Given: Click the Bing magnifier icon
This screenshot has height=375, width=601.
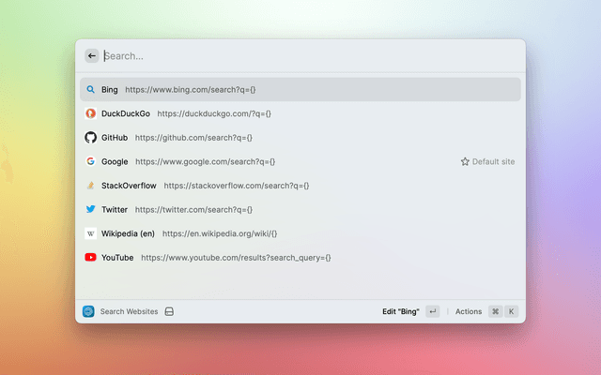Looking at the screenshot, I should click(91, 90).
